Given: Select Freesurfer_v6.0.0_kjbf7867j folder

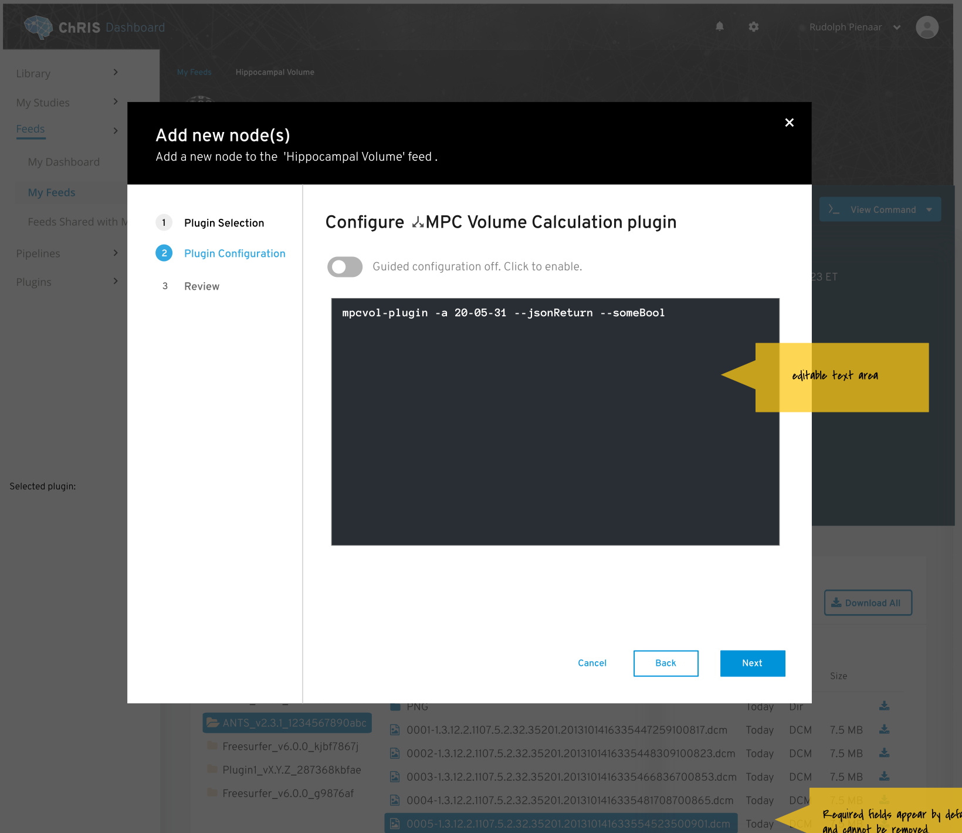Looking at the screenshot, I should coord(290,746).
